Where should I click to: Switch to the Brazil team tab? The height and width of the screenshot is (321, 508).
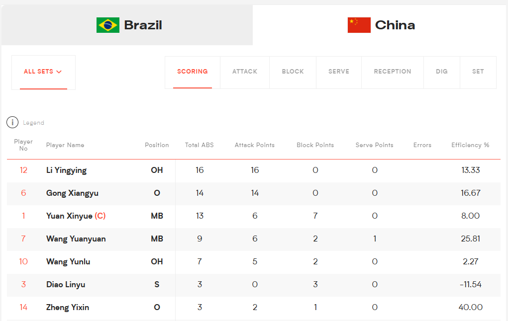point(127,25)
